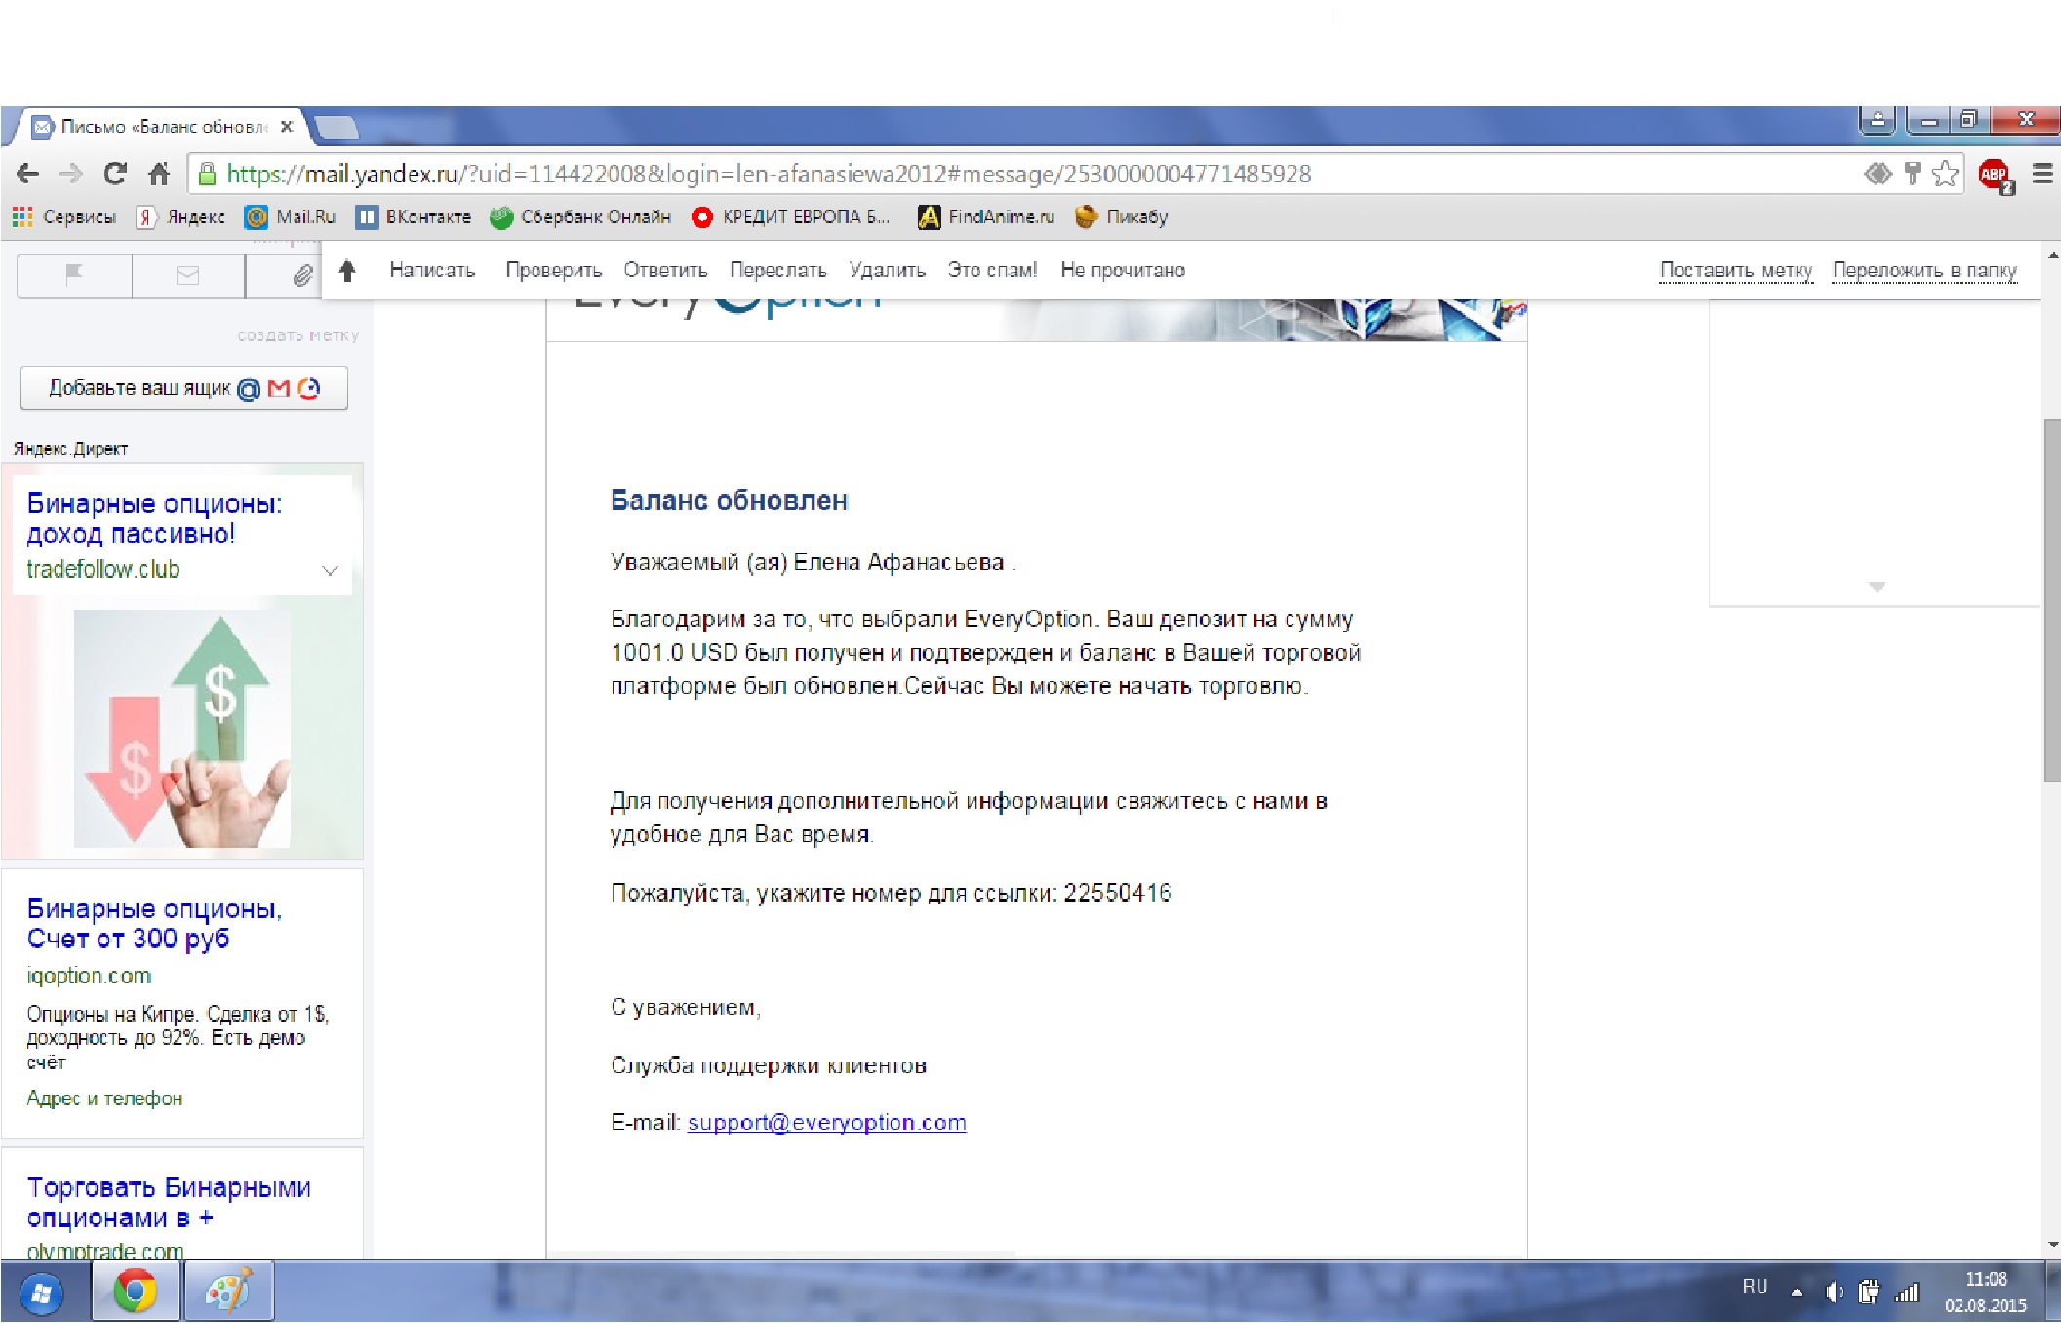Image resolution: width=2061 pixels, height=1323 pixels.
Task: Click Переслать to forward the message
Action: tap(778, 270)
